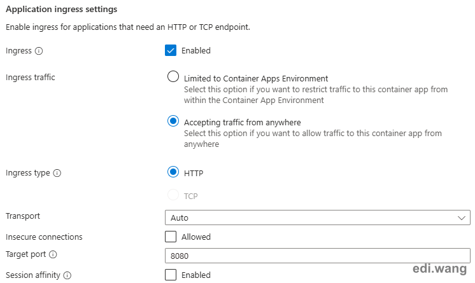Select Limited to Container Apps Environment
Image resolution: width=475 pixels, height=283 pixels.
[x=173, y=76]
